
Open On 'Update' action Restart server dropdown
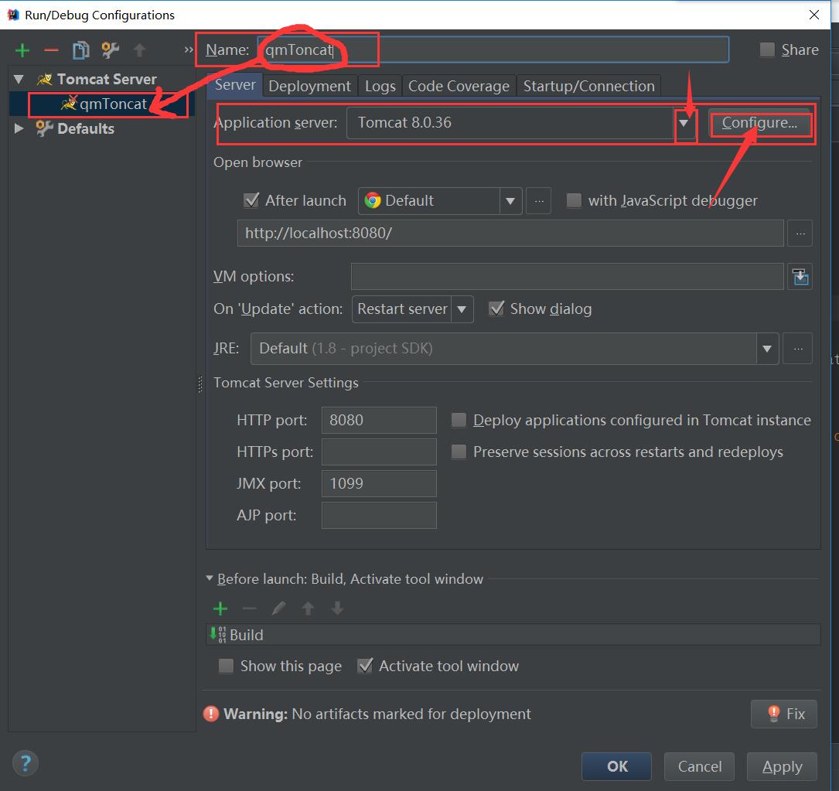462,309
